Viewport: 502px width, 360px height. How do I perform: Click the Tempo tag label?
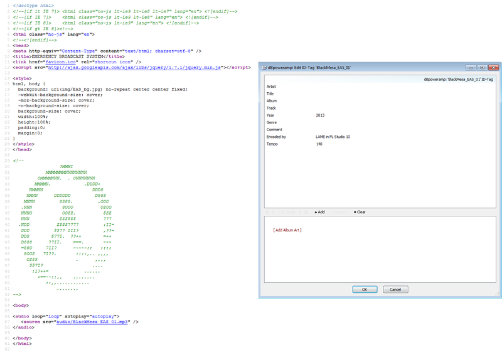point(272,144)
